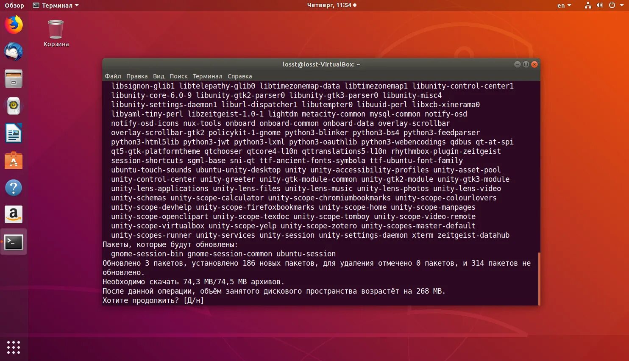The image size is (629, 361).
Task: Expand the Терминал app menu in the top bar
Action: (56, 6)
